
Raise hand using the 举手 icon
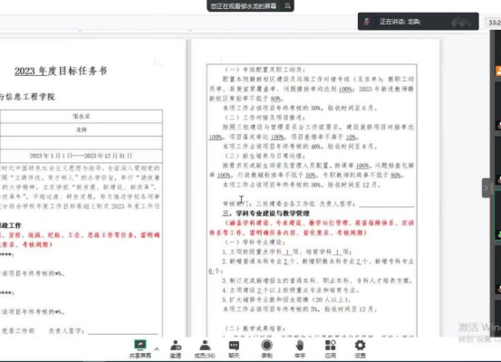click(x=300, y=349)
